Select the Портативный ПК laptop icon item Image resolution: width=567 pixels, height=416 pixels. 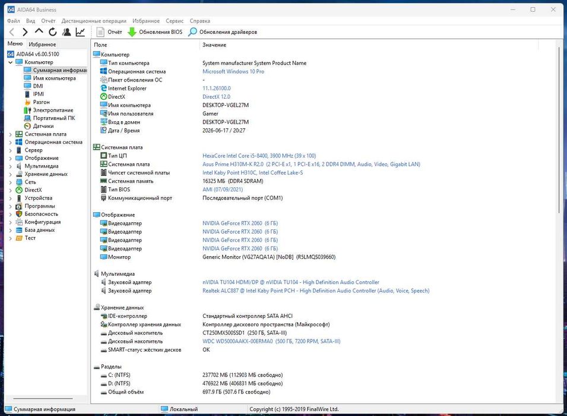[x=27, y=118]
